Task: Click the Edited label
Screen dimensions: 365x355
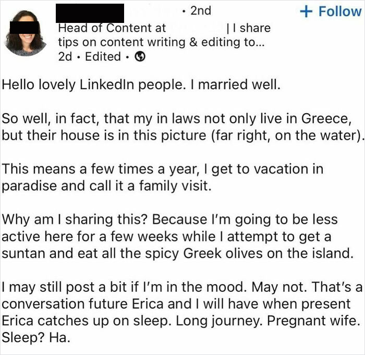Action: coord(103,57)
